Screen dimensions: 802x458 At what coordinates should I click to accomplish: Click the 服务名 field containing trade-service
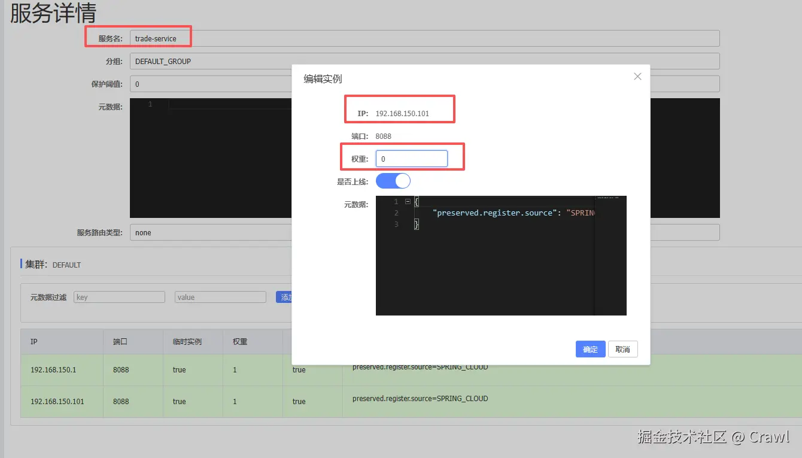click(x=424, y=38)
